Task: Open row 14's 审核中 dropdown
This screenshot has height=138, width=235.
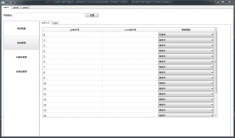Action: tap(186, 105)
